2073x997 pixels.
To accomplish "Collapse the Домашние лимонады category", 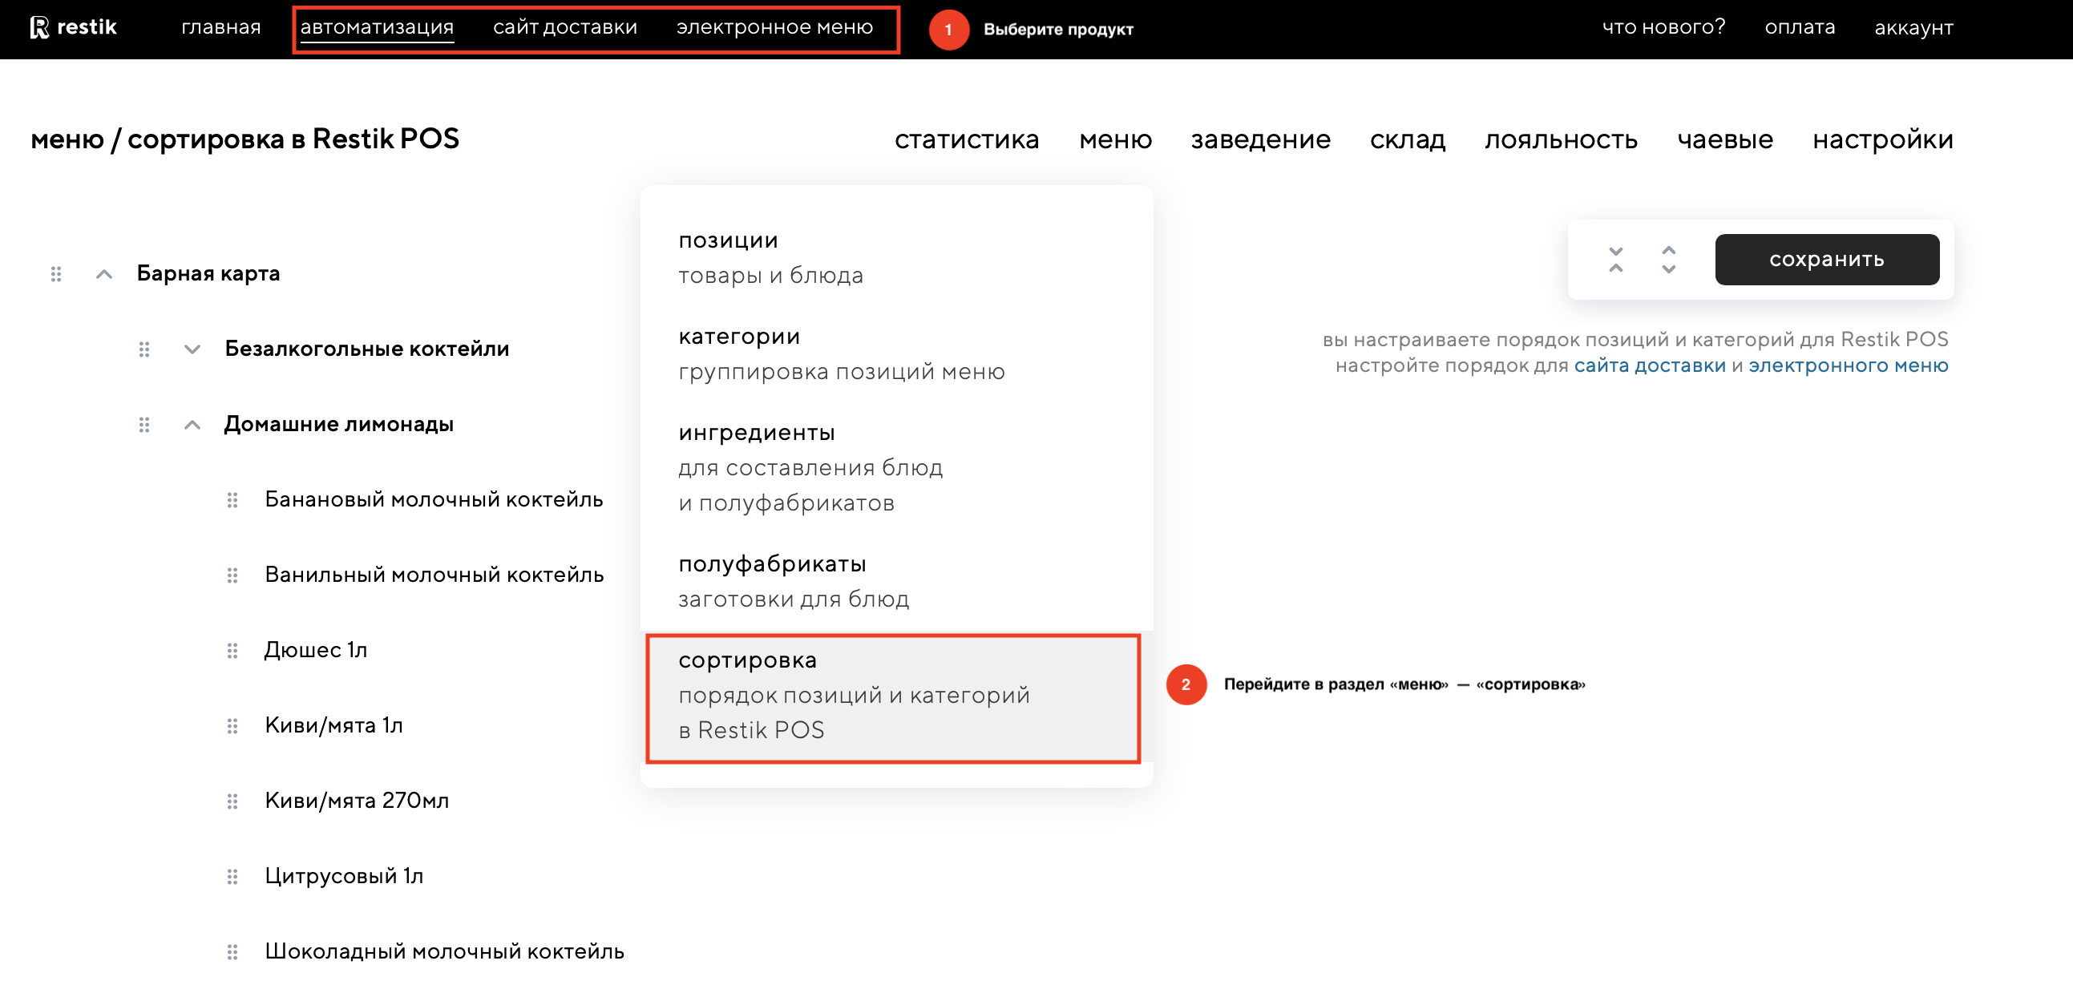I will 192,424.
